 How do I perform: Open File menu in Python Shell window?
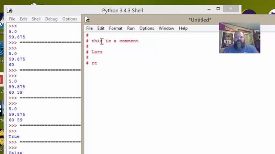(12, 19)
